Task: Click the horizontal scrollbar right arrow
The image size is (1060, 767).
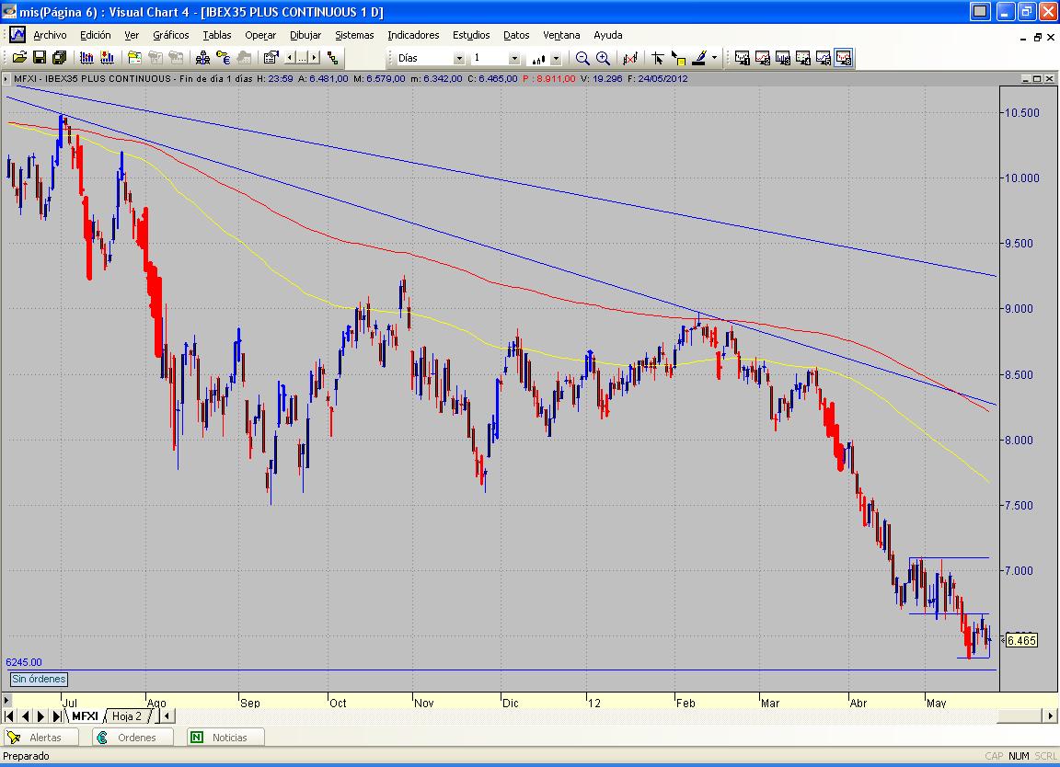Action: [x=1051, y=715]
